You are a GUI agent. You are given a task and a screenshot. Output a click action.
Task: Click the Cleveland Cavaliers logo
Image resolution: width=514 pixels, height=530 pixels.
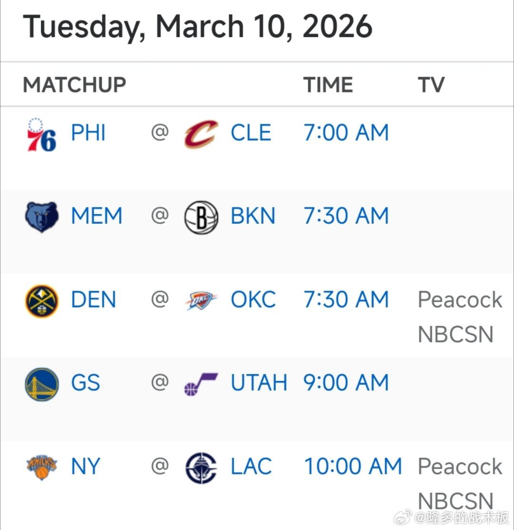tap(201, 134)
